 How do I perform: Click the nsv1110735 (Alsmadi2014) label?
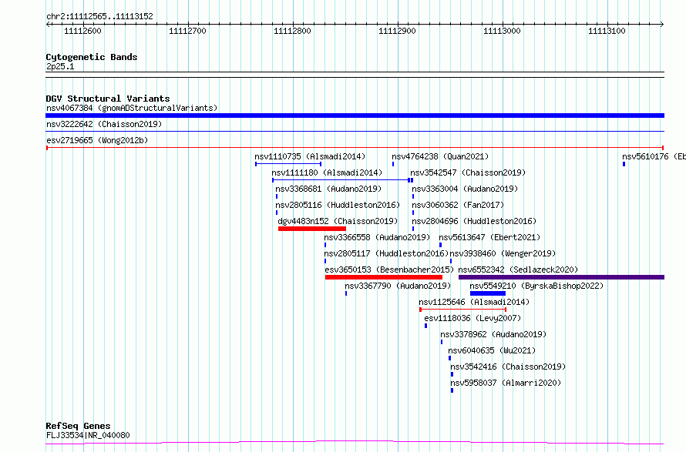click(310, 156)
